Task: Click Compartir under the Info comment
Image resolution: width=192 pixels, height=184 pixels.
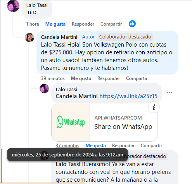Action: pyautogui.click(x=111, y=24)
